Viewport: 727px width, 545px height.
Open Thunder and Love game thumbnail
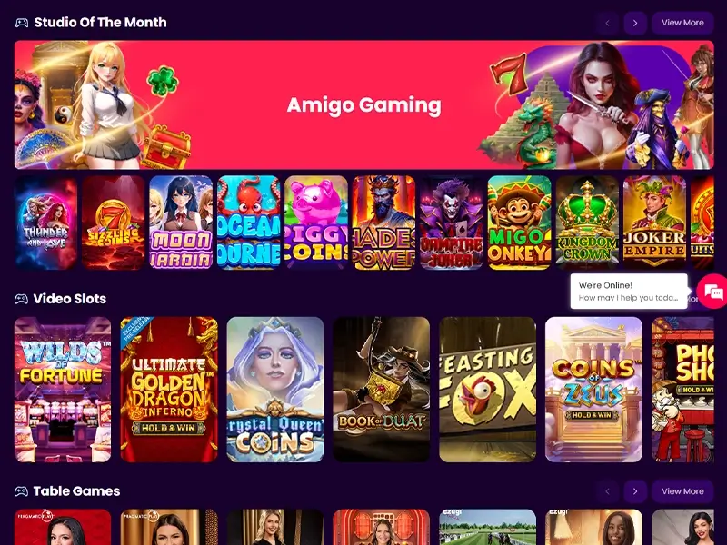click(45, 223)
